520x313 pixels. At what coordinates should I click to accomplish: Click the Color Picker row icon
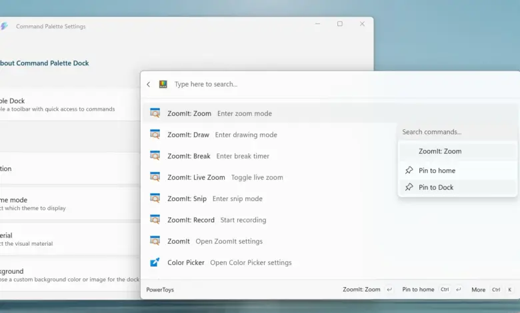tap(155, 262)
